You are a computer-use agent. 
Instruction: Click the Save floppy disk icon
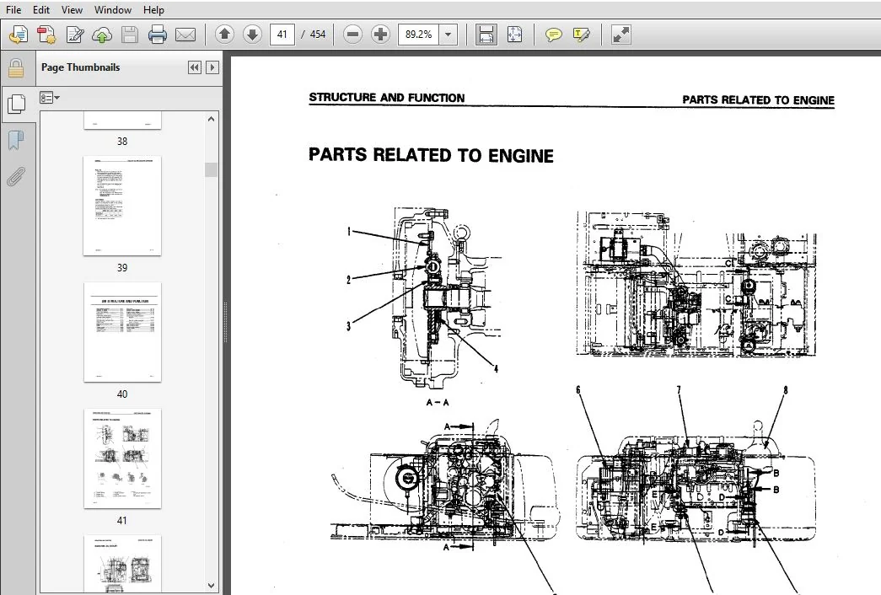click(130, 35)
